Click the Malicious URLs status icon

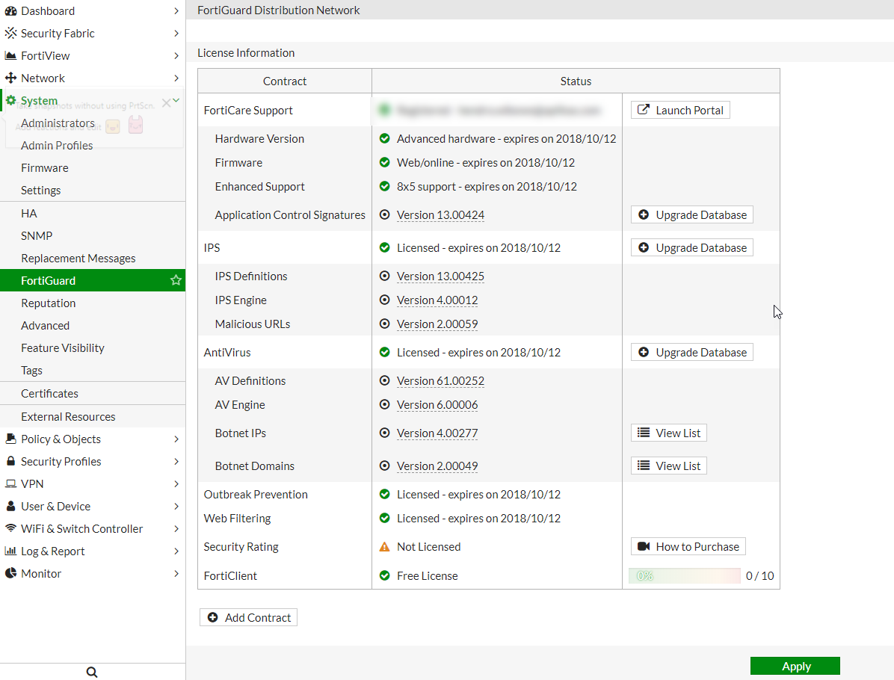(385, 324)
